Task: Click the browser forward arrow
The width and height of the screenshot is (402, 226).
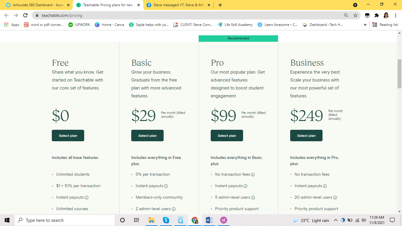Action: pos(16,15)
